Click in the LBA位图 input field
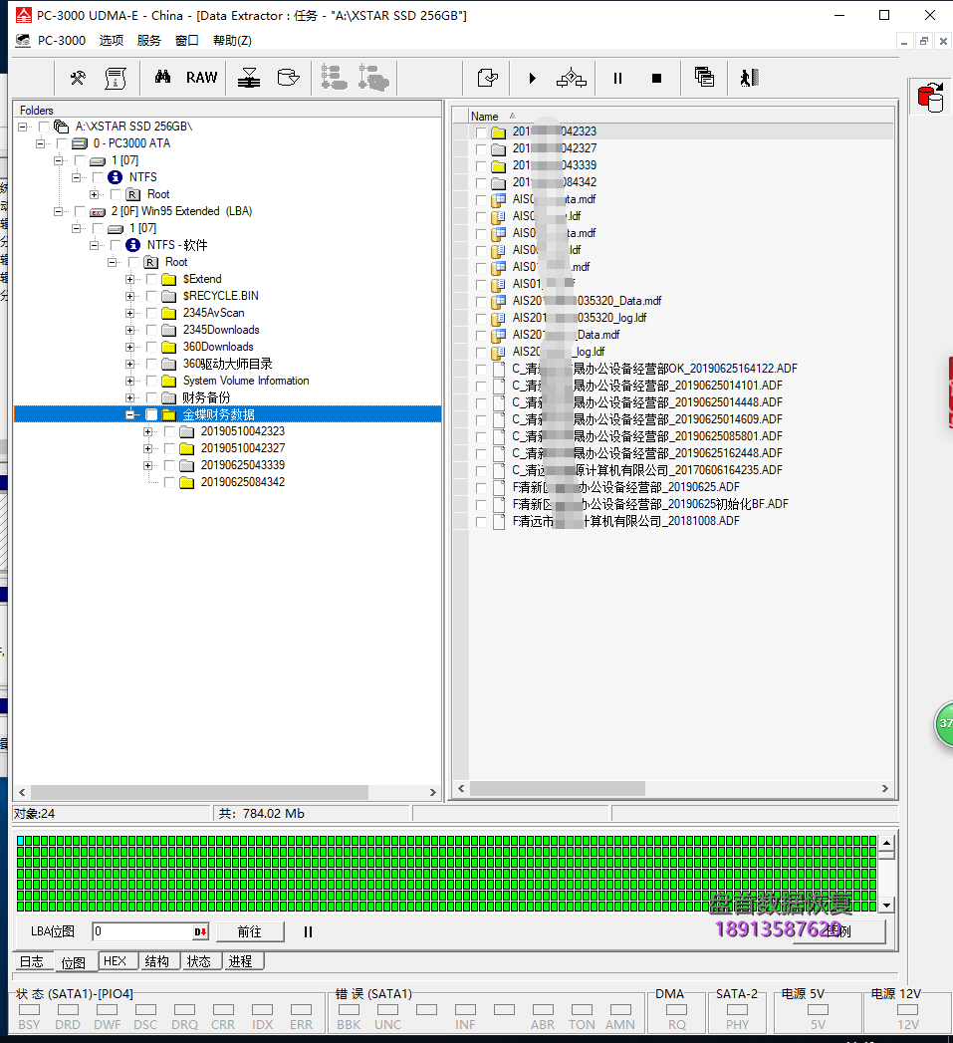The height and width of the screenshot is (1043, 953). (x=143, y=931)
